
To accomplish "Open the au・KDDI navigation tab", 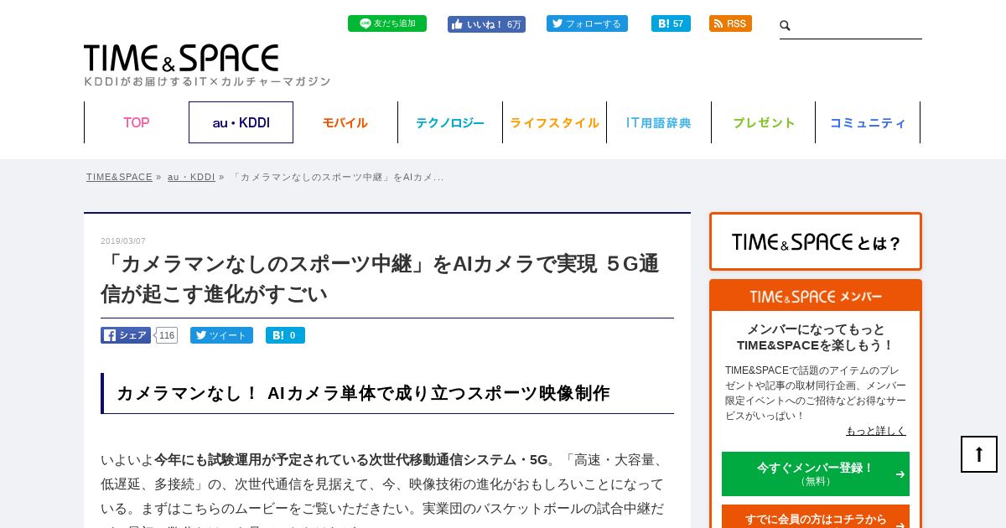I will coord(241,122).
